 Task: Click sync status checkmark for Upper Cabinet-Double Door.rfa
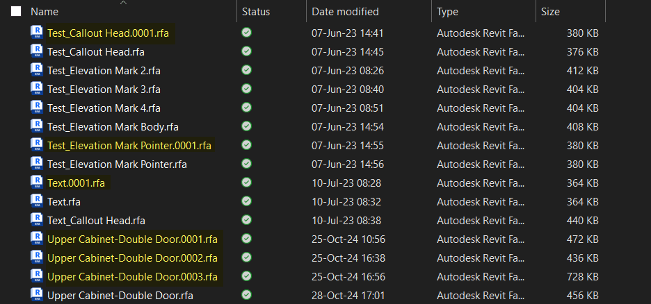coord(247,294)
